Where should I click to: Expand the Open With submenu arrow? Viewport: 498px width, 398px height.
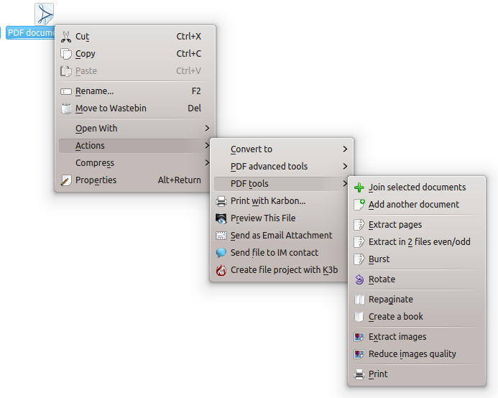pyautogui.click(x=207, y=129)
